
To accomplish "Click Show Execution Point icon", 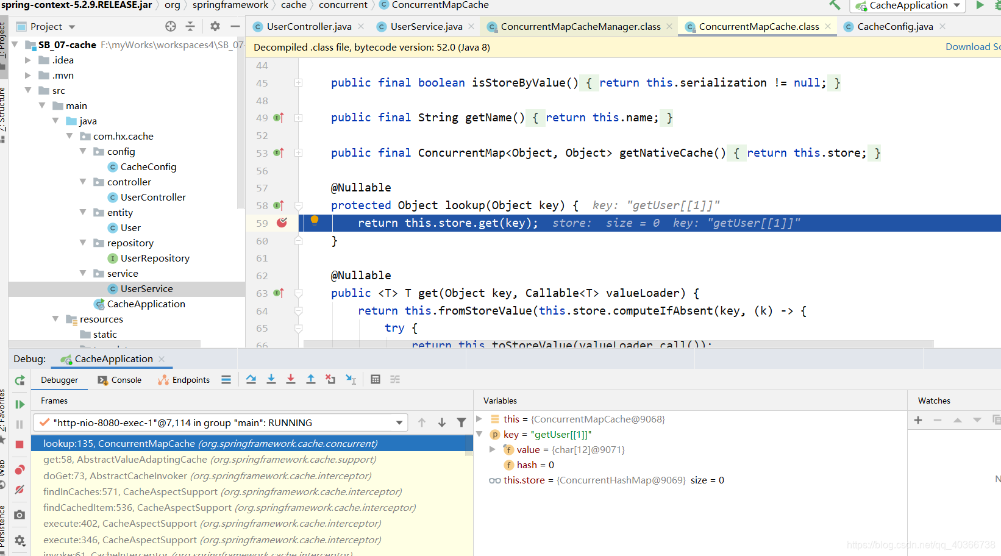I will 226,380.
